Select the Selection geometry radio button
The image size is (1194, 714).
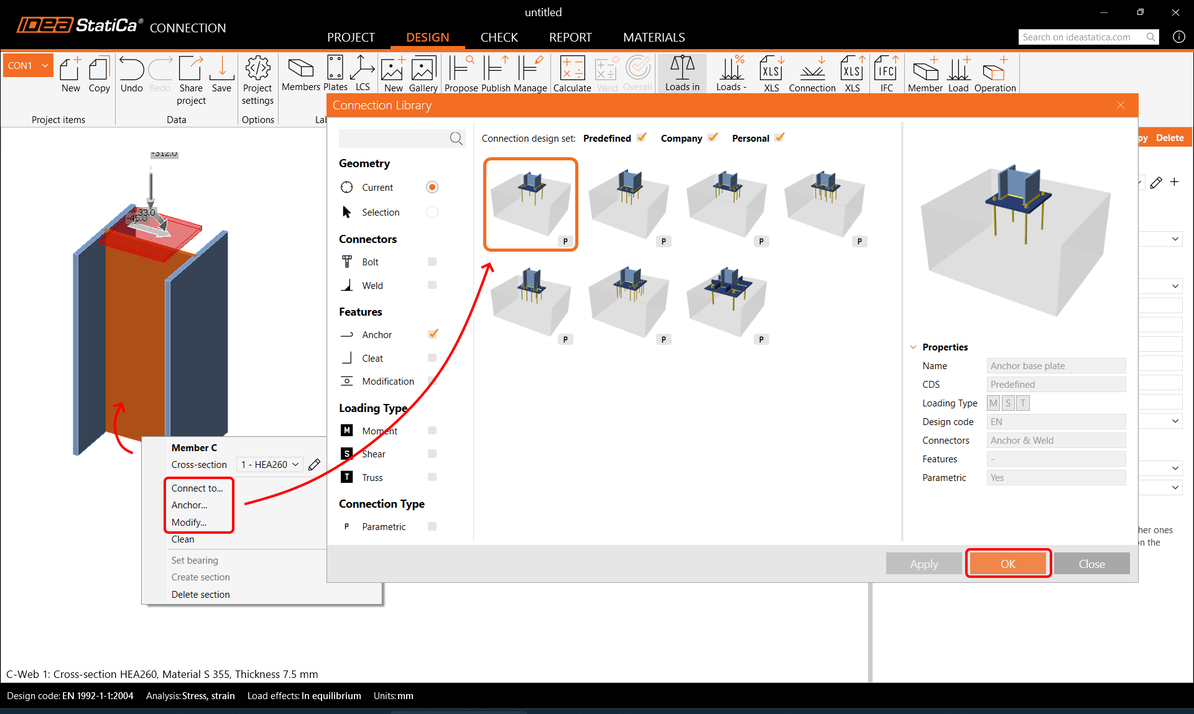click(x=432, y=213)
